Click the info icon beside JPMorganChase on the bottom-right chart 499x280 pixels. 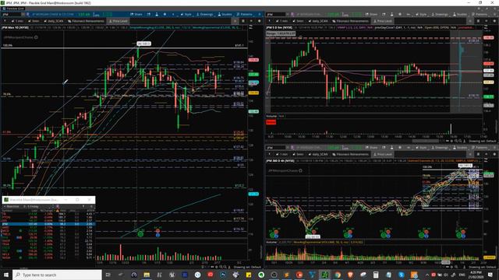[x=300, y=170]
